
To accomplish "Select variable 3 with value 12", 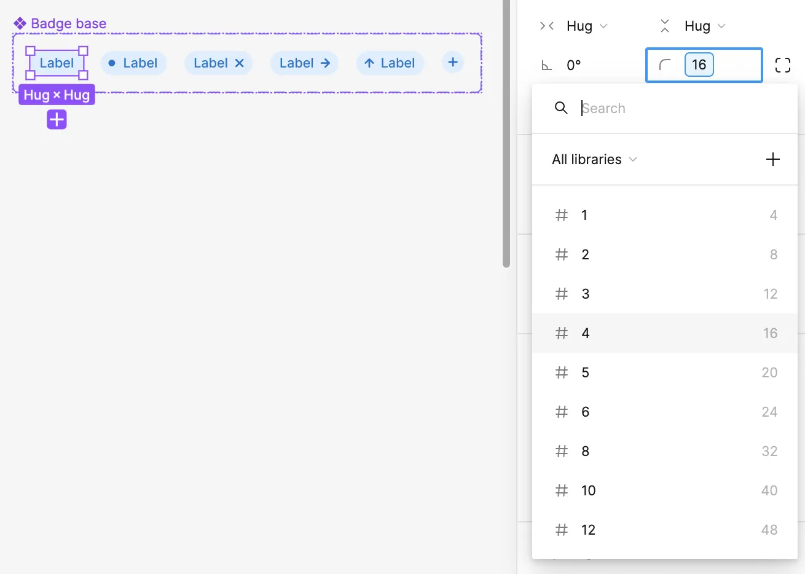I will tap(665, 294).
